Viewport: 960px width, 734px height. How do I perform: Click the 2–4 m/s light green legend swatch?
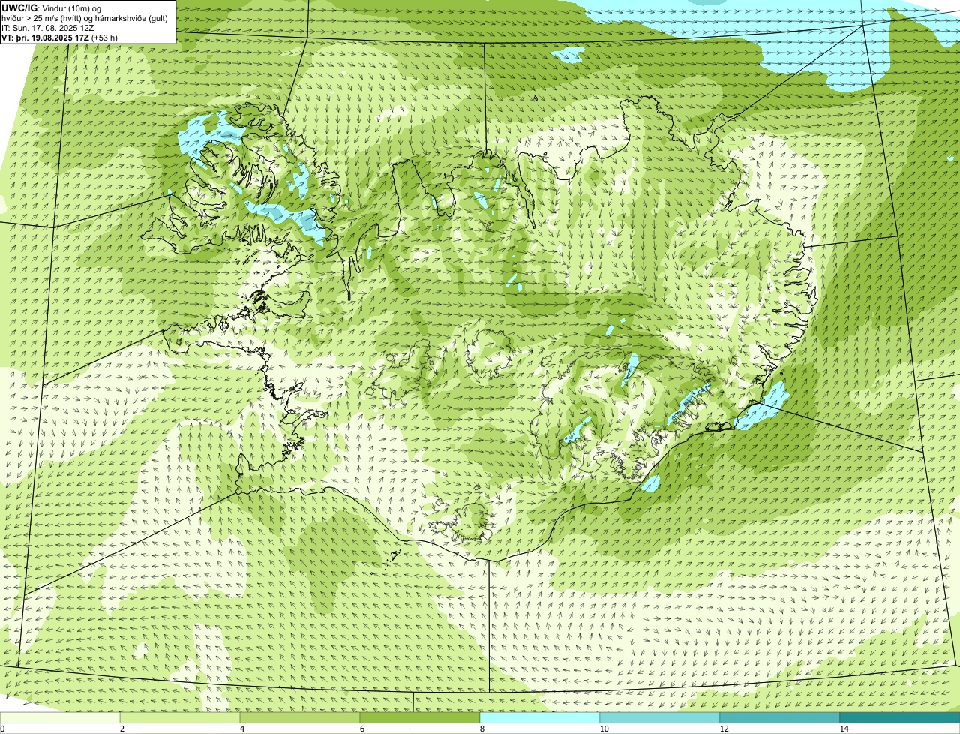pos(180,718)
